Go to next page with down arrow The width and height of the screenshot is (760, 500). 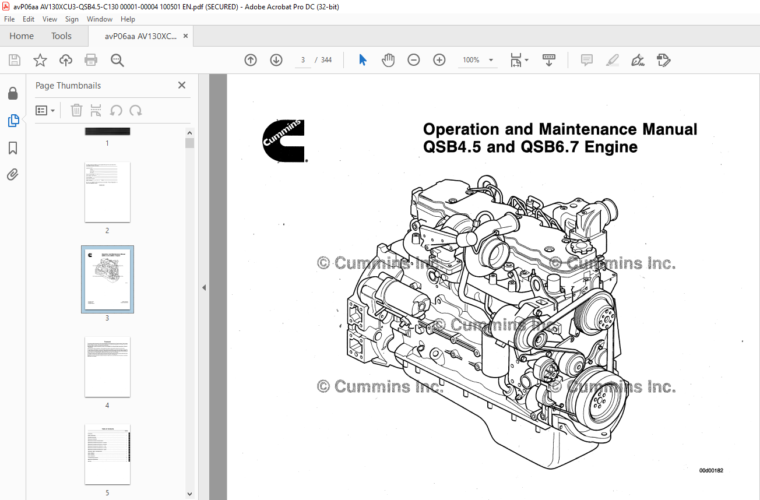[276, 60]
